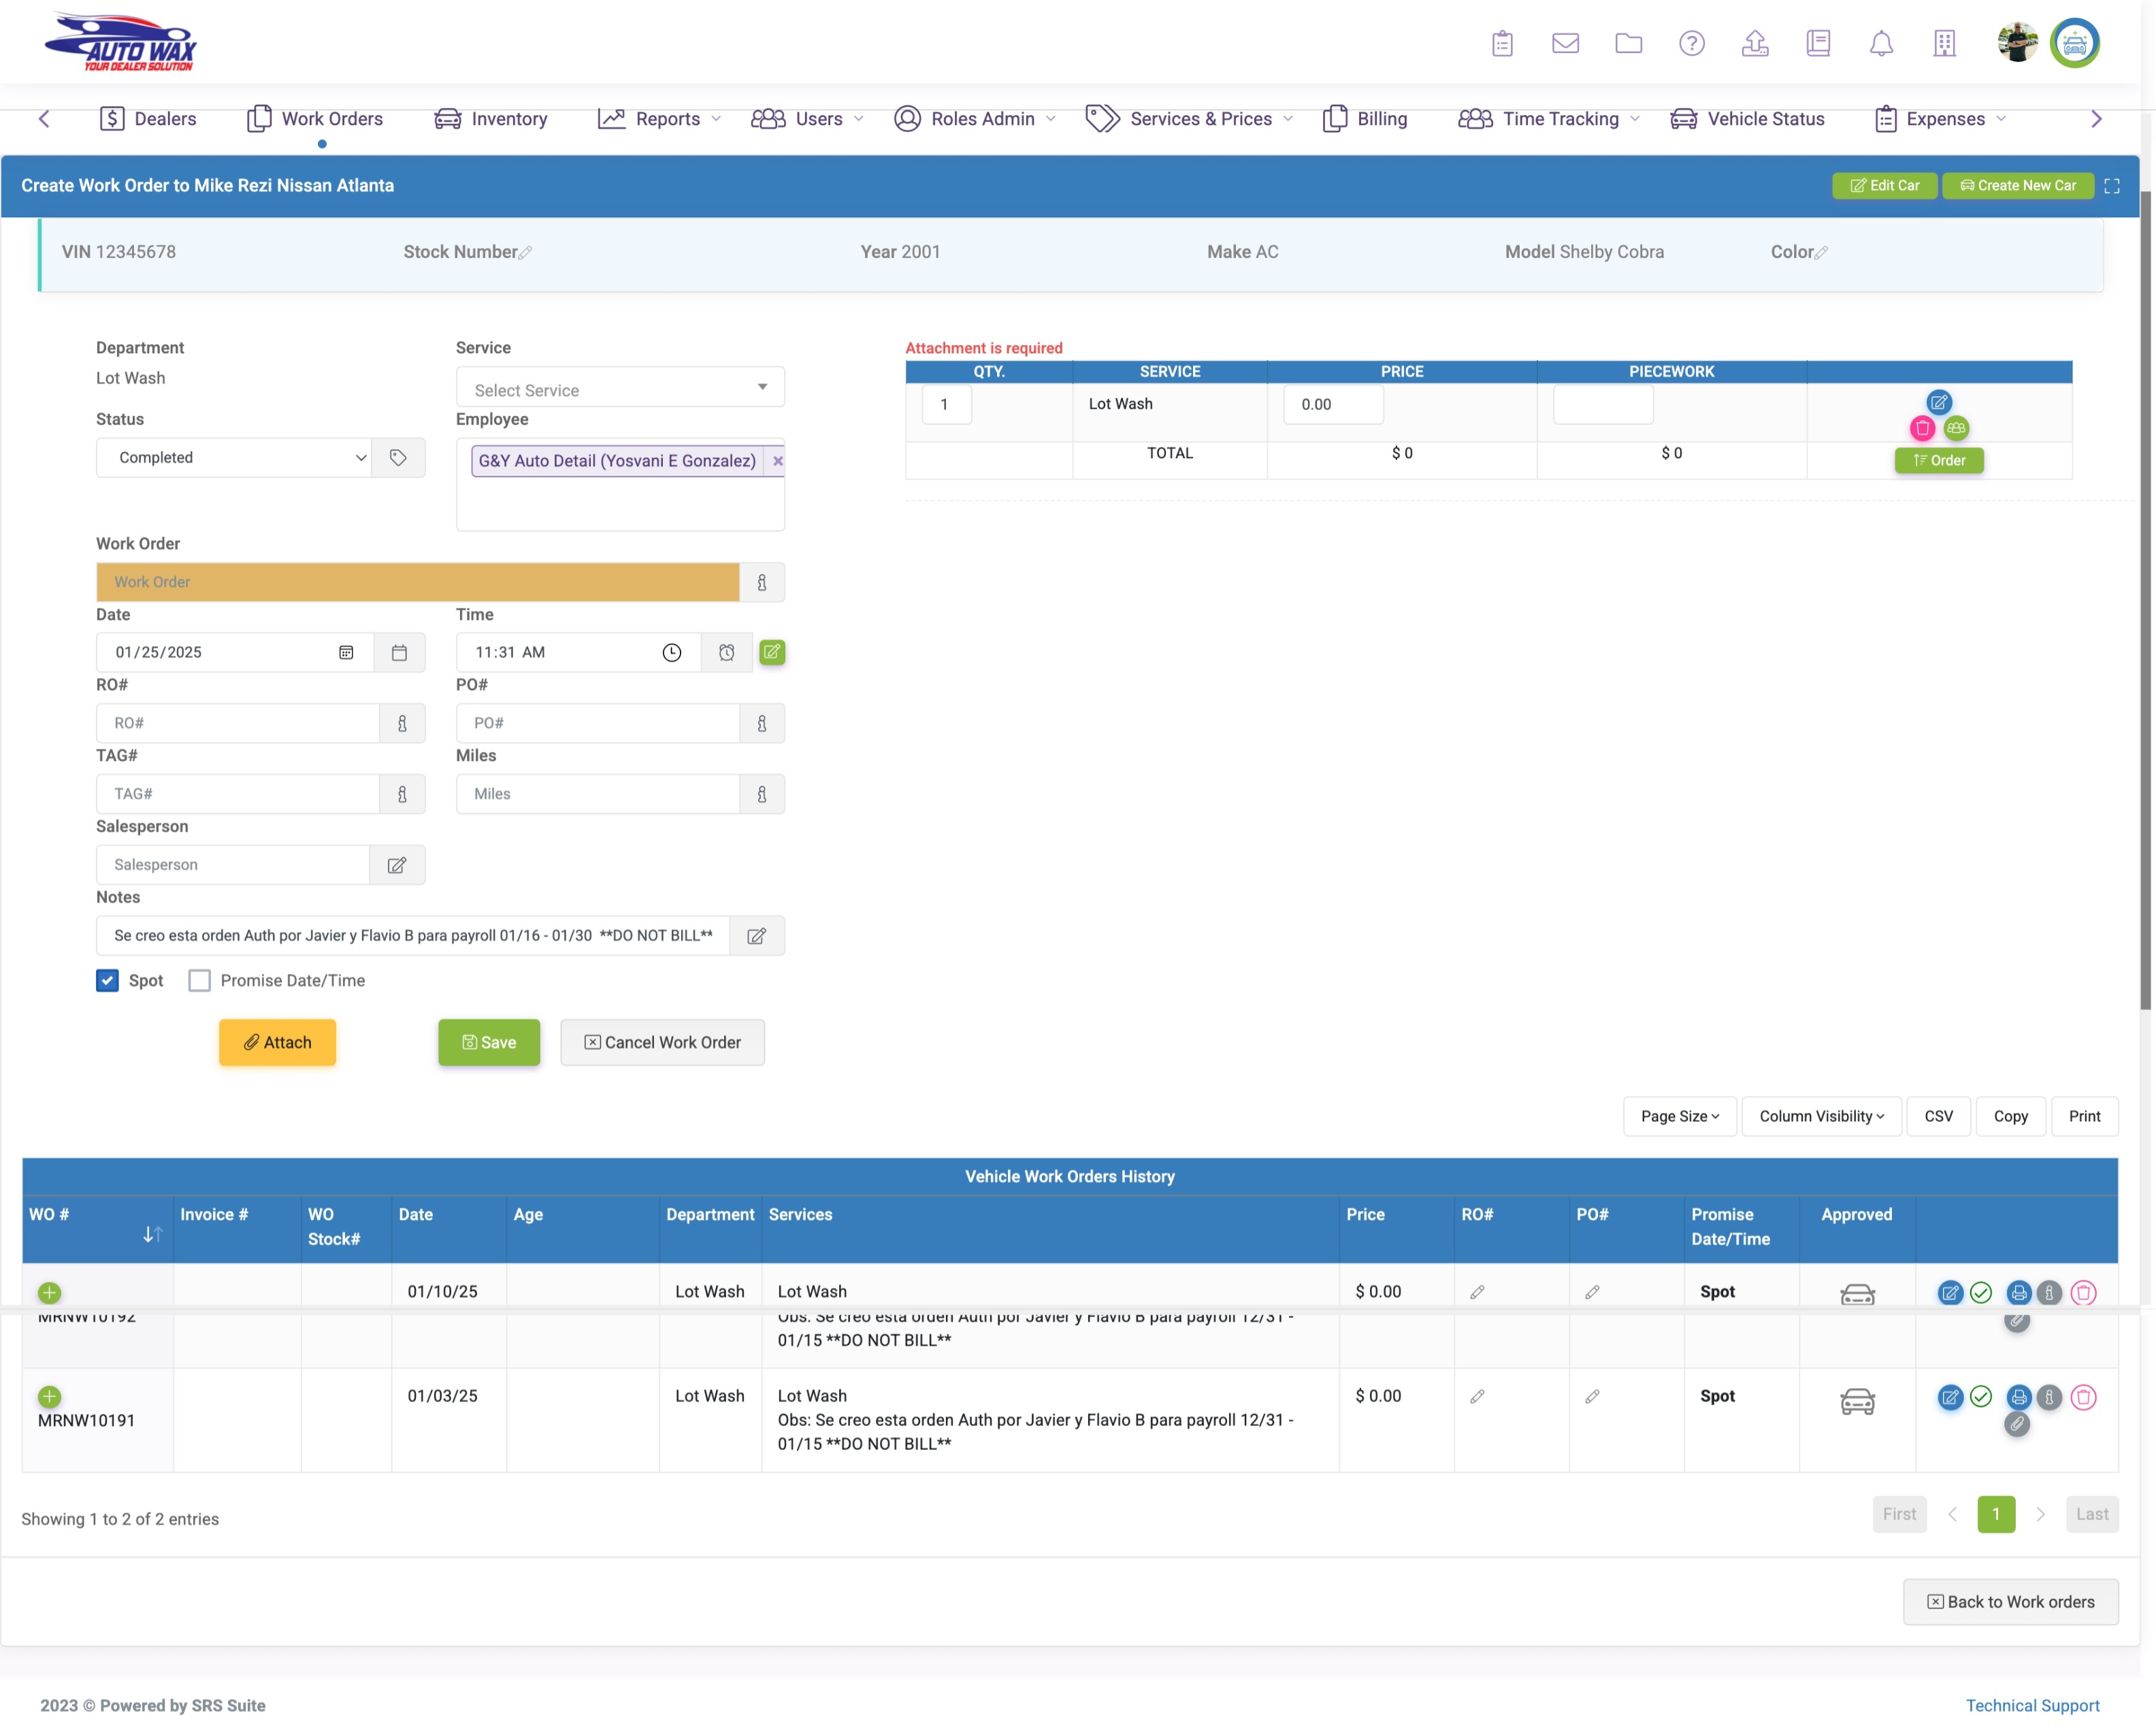This screenshot has width=2156, height=1733.
Task: Click the notifications bell icon
Action: tap(1881, 43)
